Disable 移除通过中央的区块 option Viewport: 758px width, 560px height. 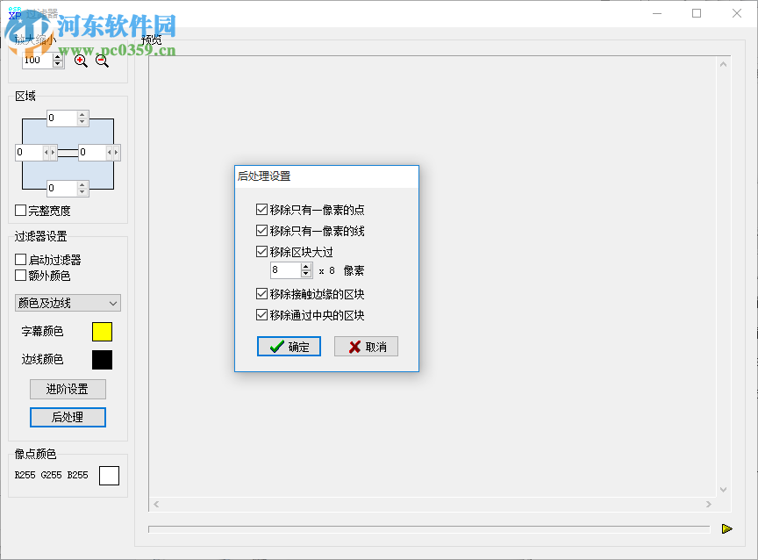(261, 314)
